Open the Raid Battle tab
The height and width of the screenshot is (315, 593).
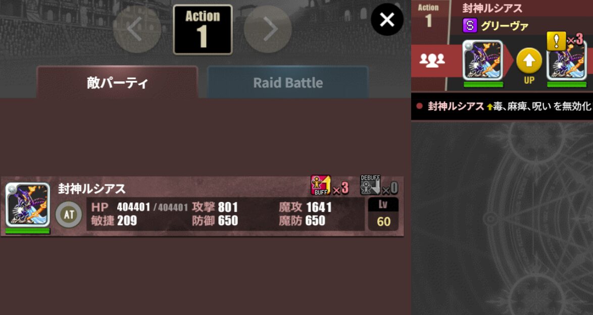click(288, 83)
